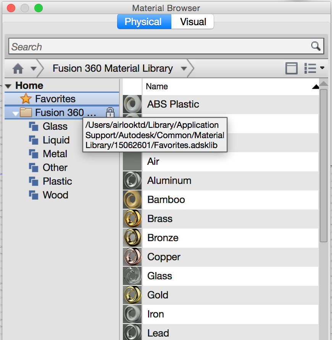Click the Brass thumbnail
This screenshot has height=340, width=332.
(x=132, y=219)
